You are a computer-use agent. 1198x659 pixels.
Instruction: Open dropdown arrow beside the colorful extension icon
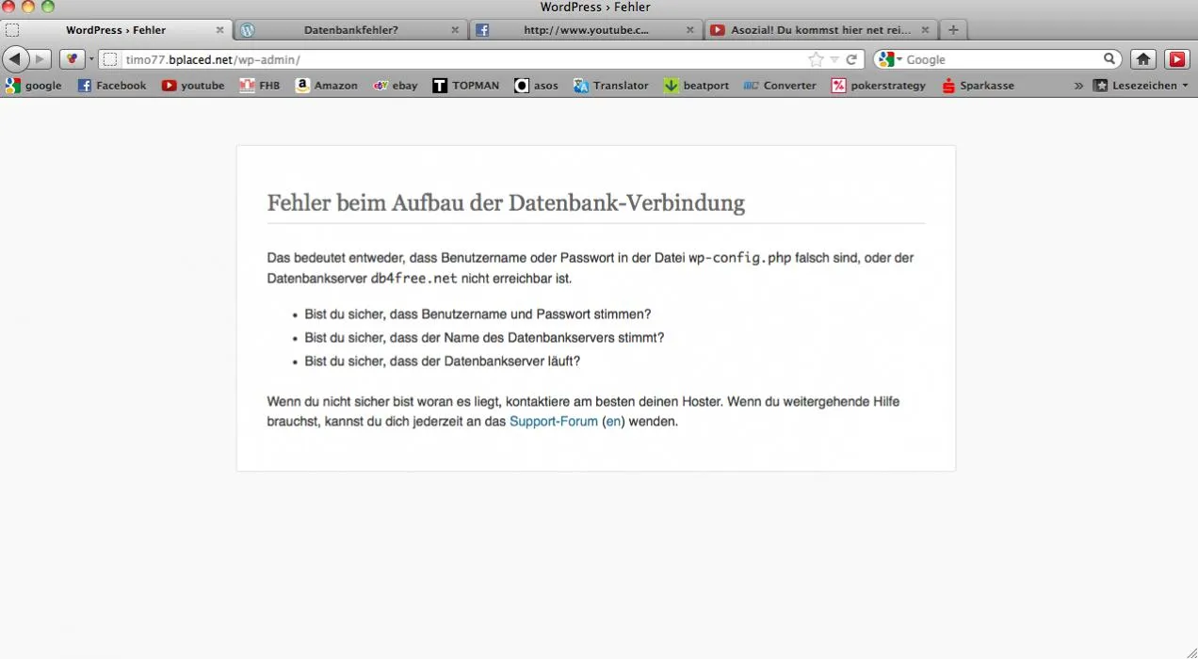[x=91, y=59]
